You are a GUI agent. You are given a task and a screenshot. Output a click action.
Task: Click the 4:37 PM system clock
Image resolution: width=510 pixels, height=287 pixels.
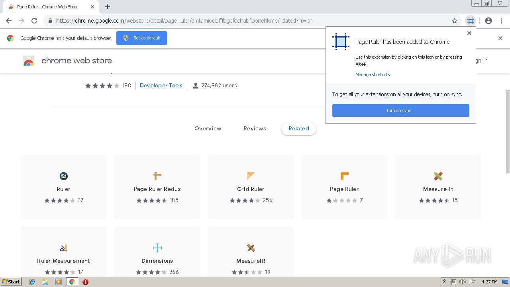point(489,282)
